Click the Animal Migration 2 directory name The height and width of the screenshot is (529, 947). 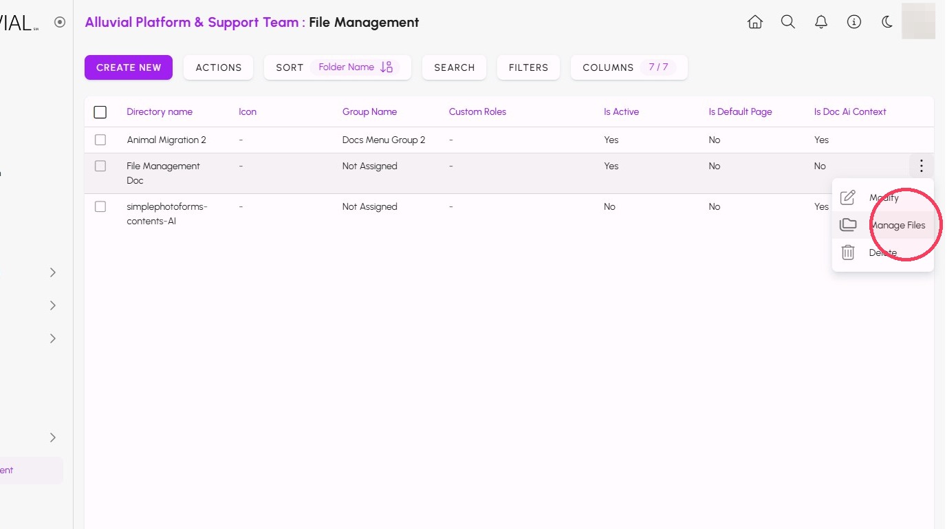click(166, 140)
